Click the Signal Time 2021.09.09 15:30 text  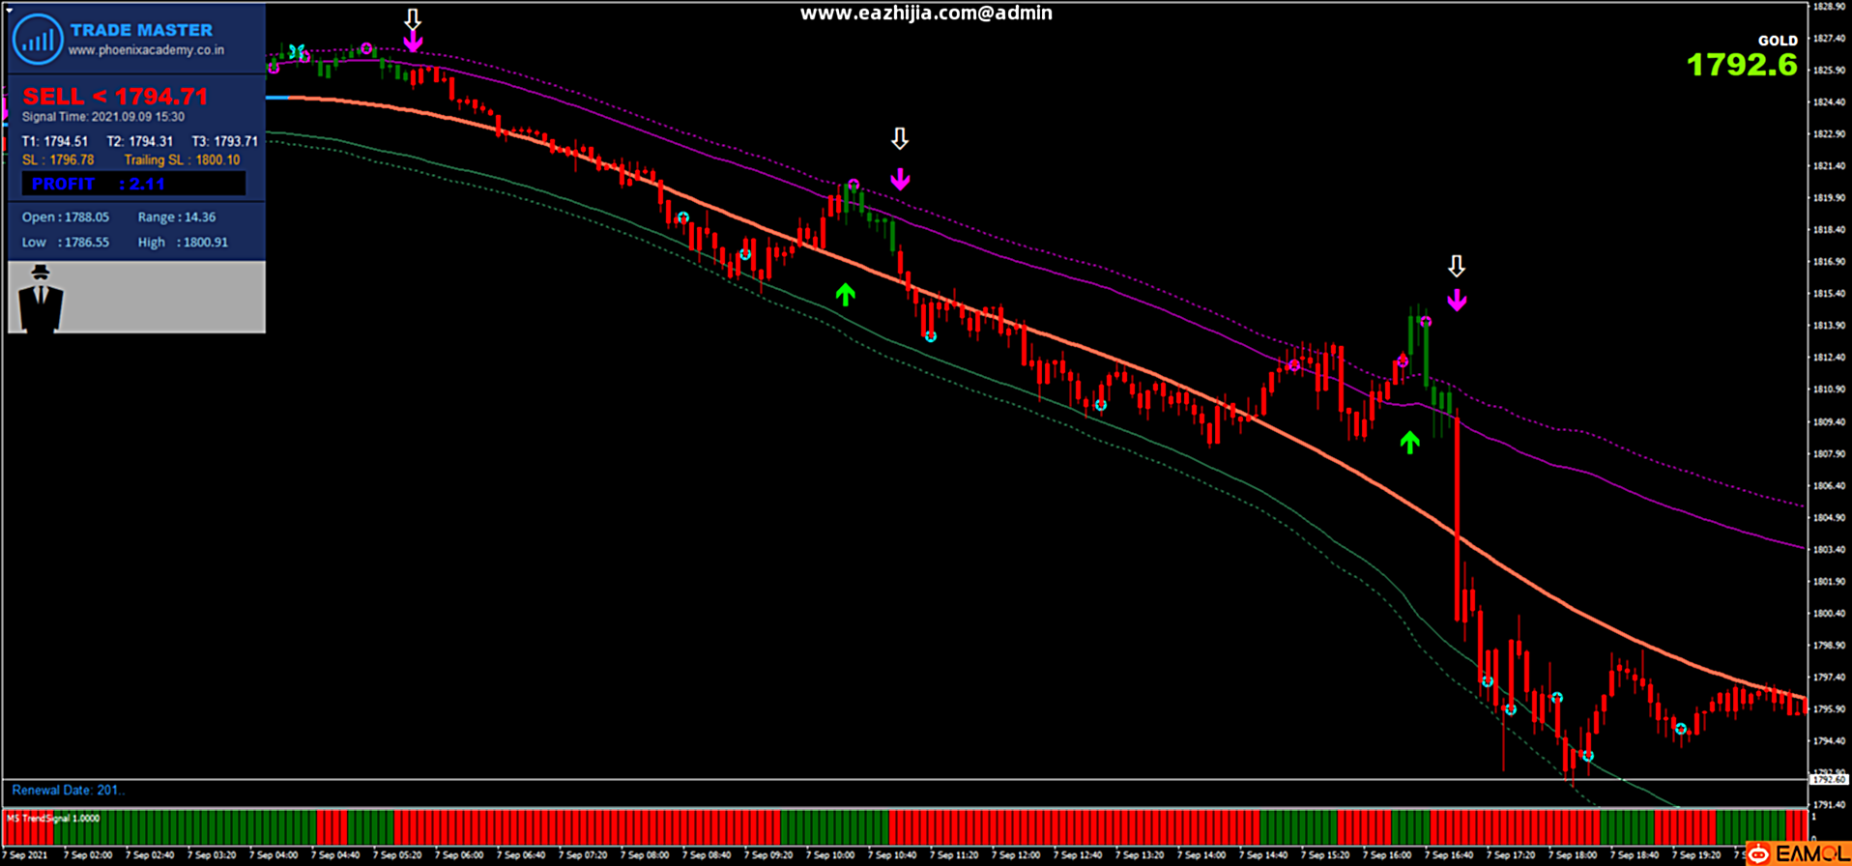coord(103,117)
